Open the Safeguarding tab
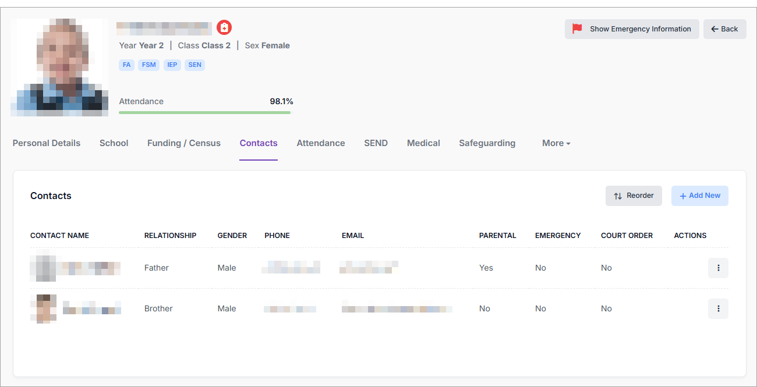Viewport: 757px width, 387px height. [x=487, y=143]
